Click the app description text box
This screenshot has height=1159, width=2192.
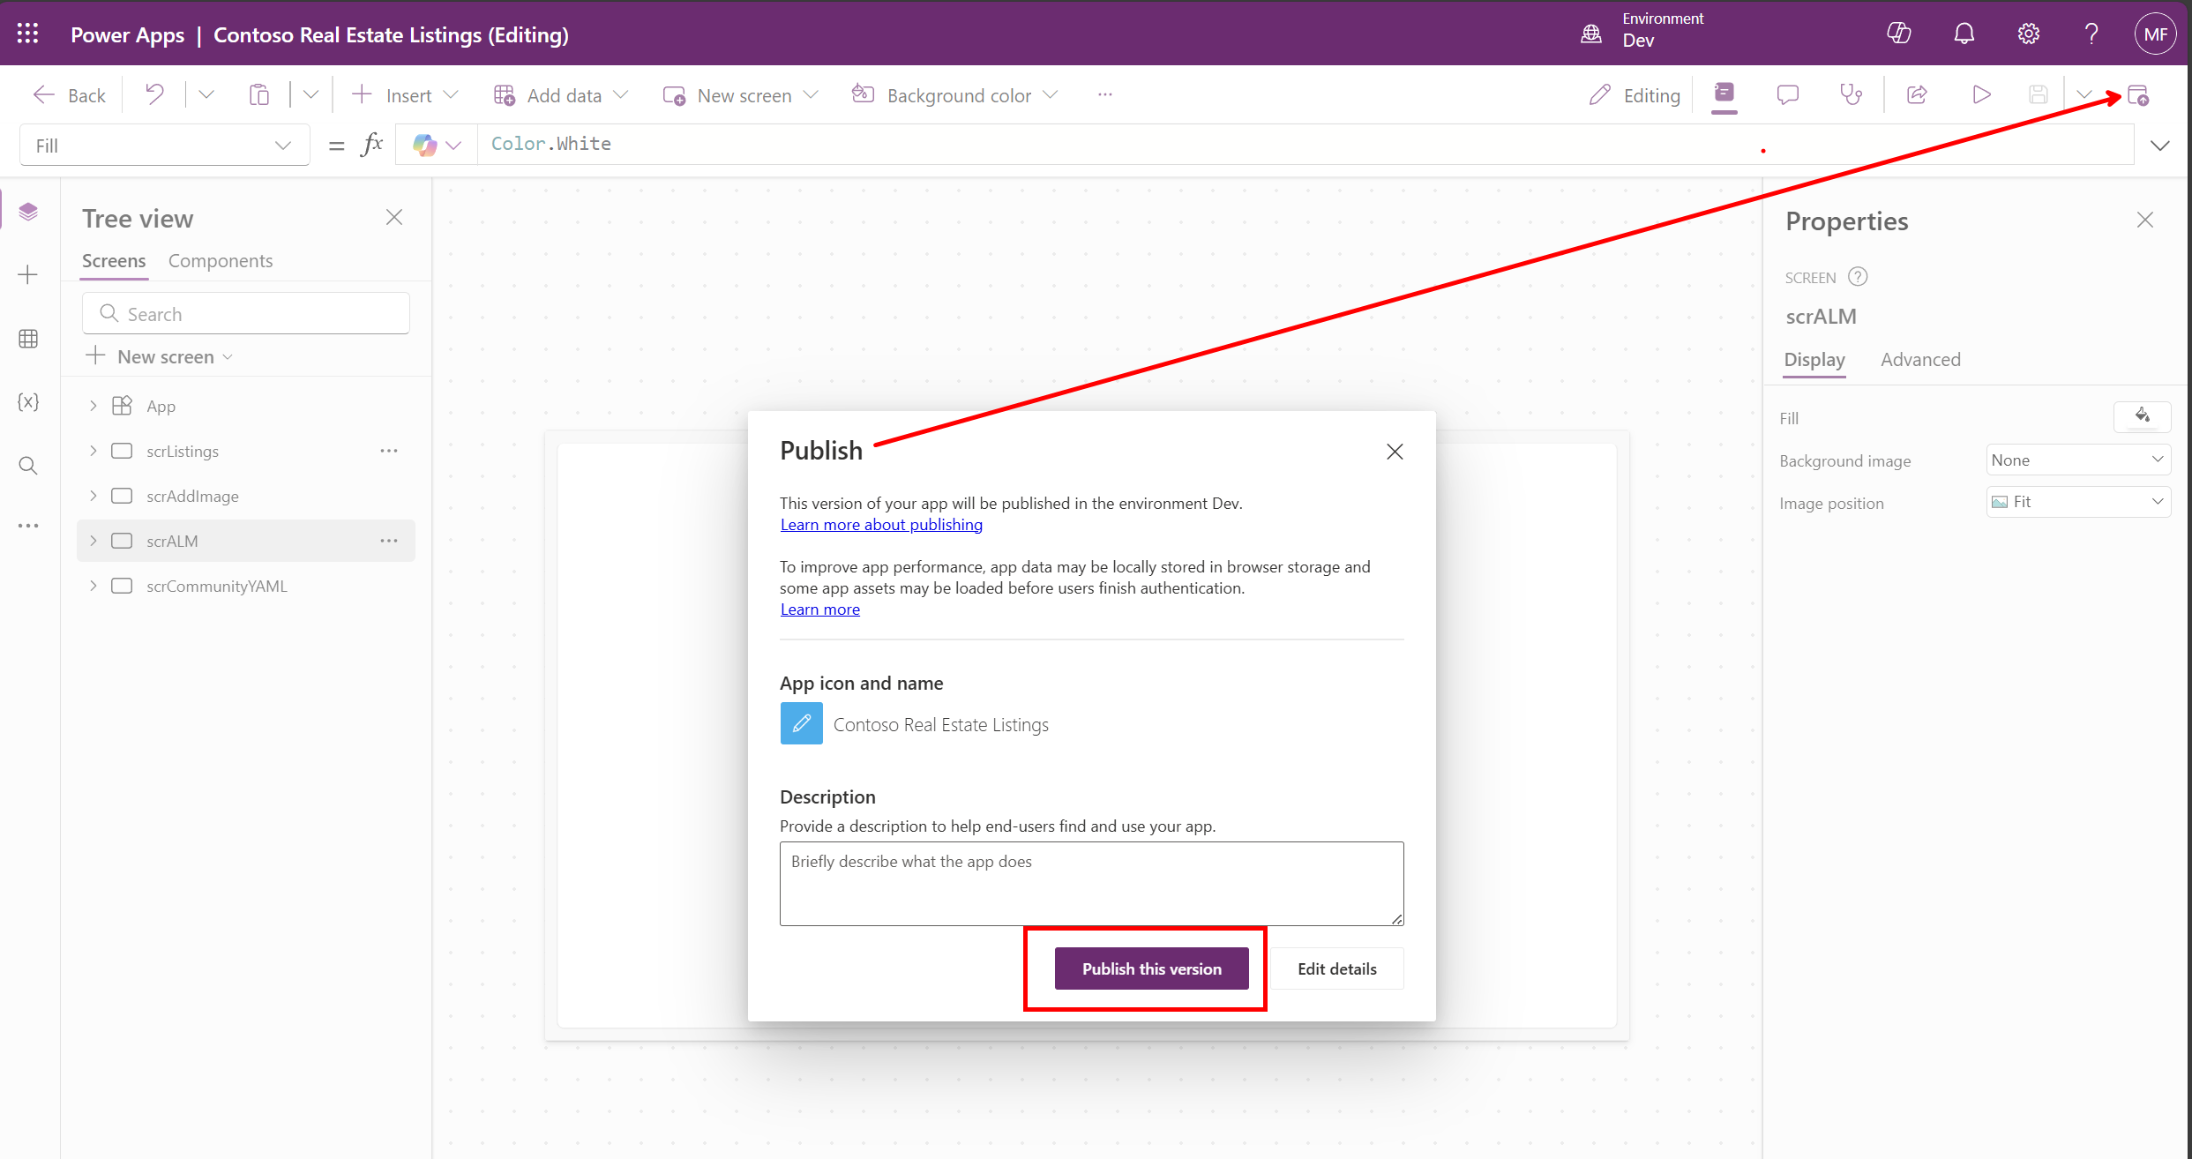pyautogui.click(x=1090, y=883)
